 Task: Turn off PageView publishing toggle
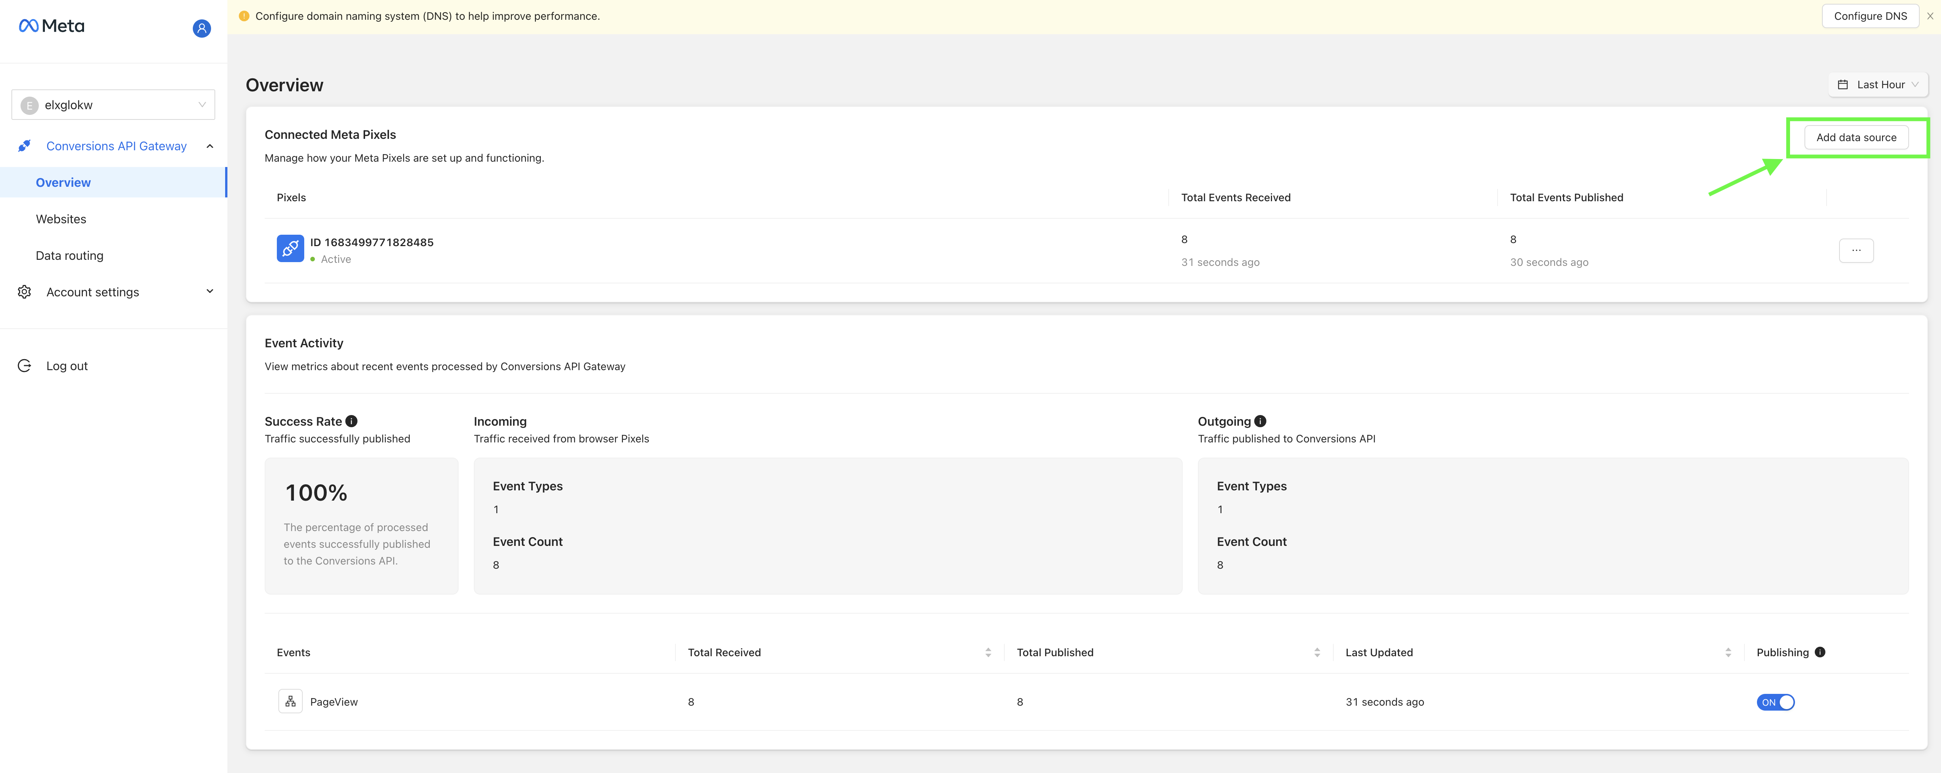[1775, 702]
